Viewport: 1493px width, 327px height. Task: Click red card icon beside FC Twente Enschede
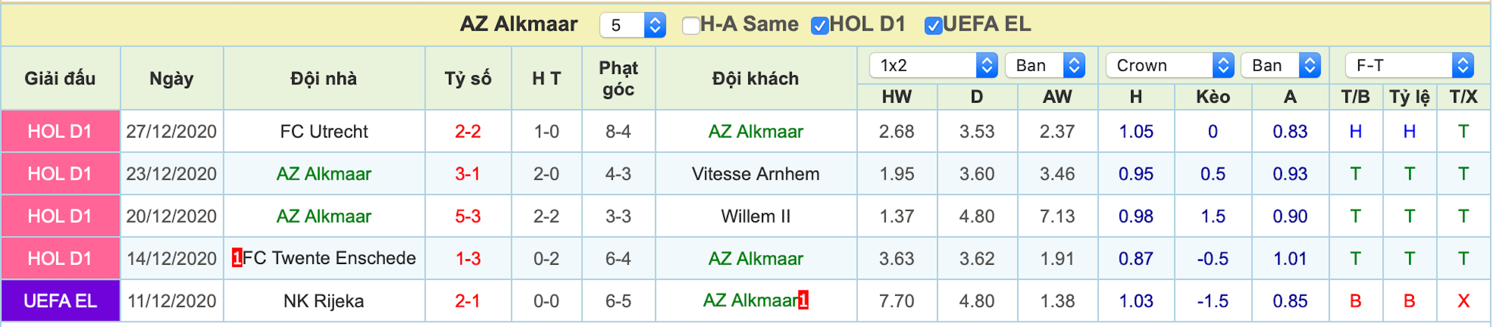236,258
